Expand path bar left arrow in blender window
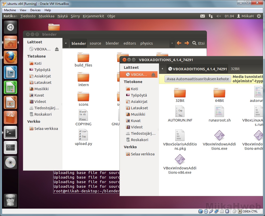The image size is (265, 216). (66, 43)
